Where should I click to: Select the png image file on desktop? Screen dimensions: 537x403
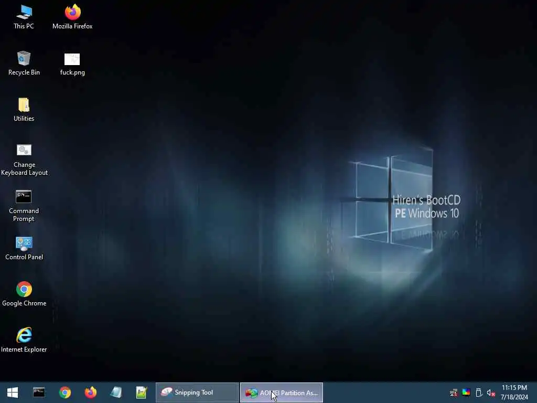[x=72, y=63]
